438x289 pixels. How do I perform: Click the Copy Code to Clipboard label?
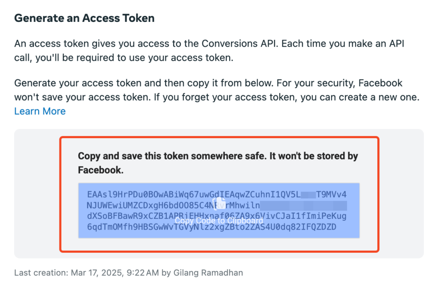coord(219,221)
